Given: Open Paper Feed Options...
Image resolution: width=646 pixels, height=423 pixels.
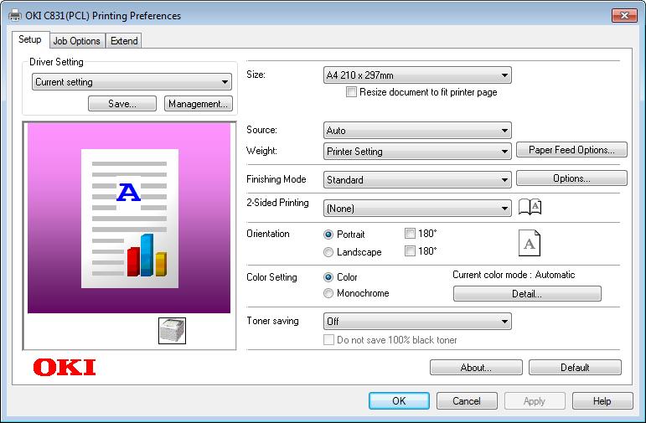Looking at the screenshot, I should pyautogui.click(x=571, y=150).
